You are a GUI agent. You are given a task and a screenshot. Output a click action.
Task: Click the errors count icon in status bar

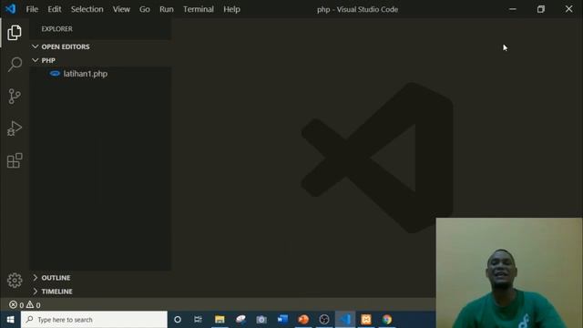tap(13, 305)
